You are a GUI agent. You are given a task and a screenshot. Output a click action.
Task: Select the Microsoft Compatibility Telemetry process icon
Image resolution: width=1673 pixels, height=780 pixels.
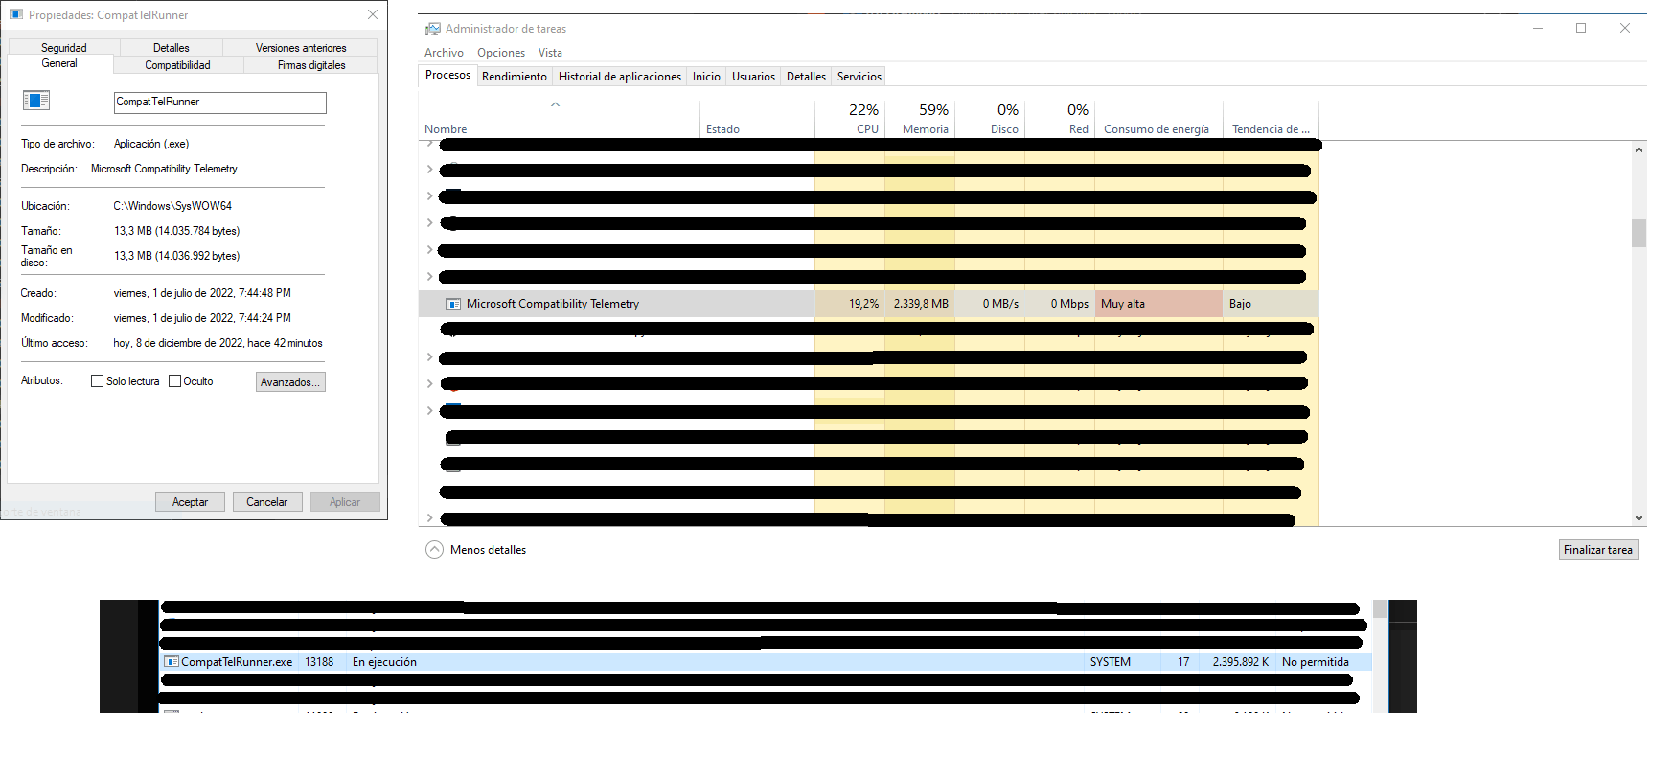click(453, 304)
